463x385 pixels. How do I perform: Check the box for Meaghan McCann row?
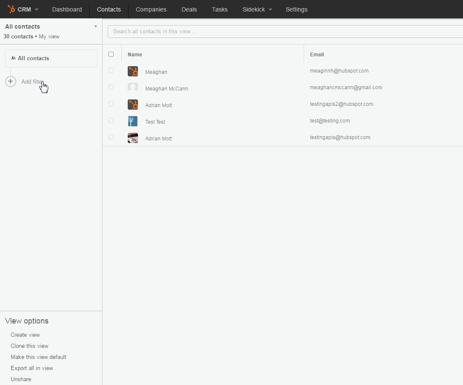point(111,87)
